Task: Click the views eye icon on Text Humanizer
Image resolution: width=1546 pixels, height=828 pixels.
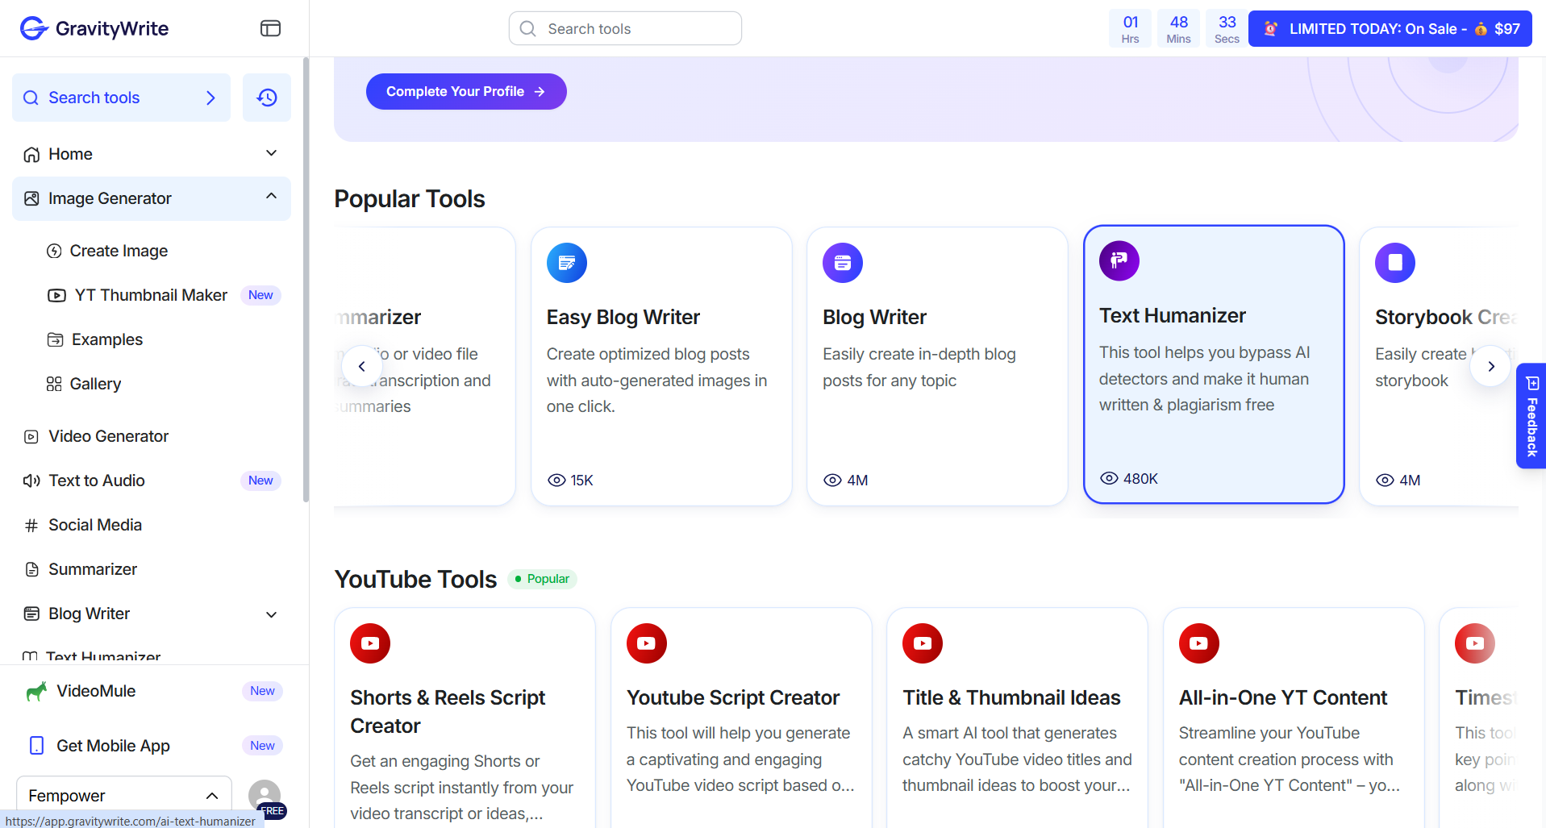Action: click(1109, 478)
